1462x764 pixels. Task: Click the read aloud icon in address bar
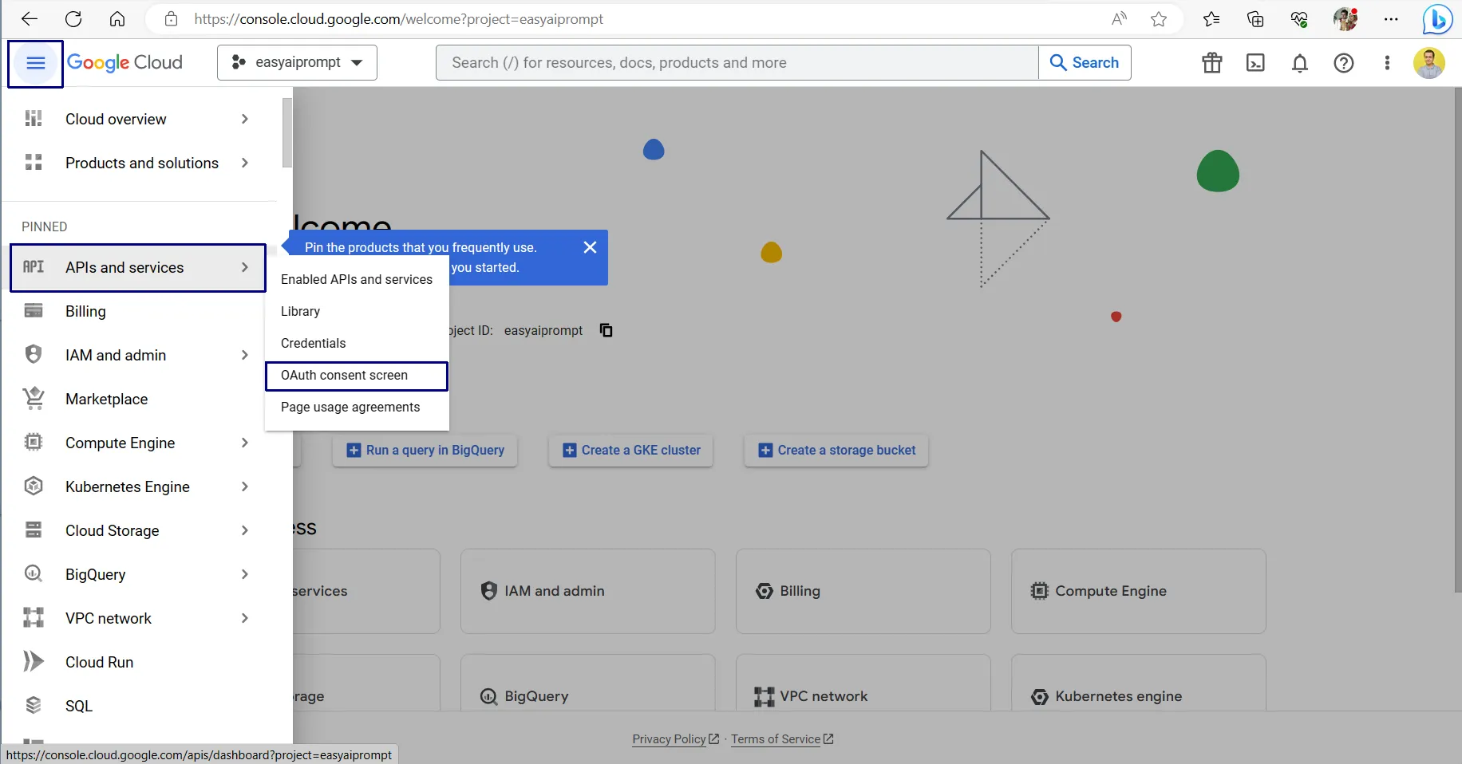tap(1120, 19)
